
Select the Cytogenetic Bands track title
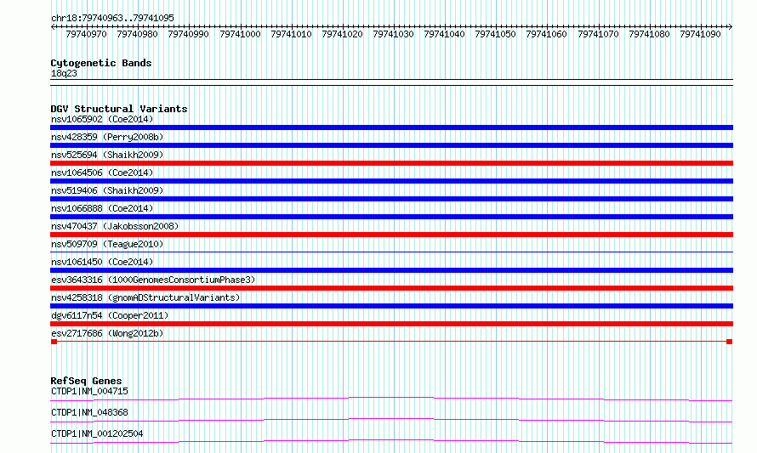pos(101,63)
